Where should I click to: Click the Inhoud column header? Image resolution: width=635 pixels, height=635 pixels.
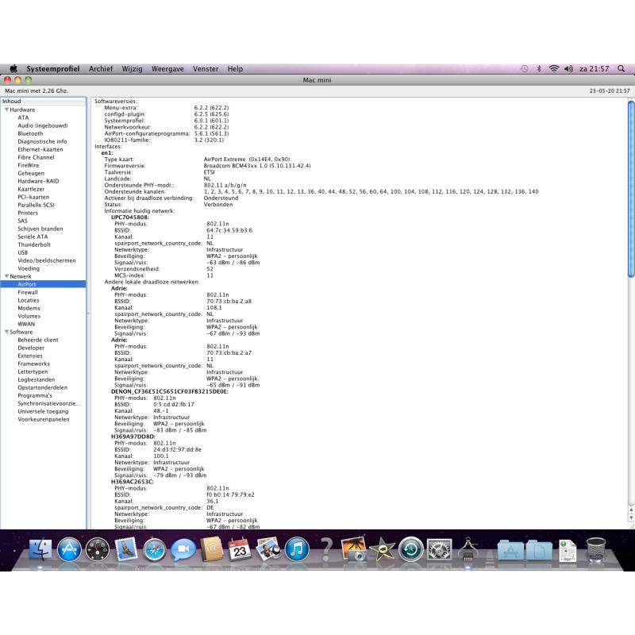point(44,102)
